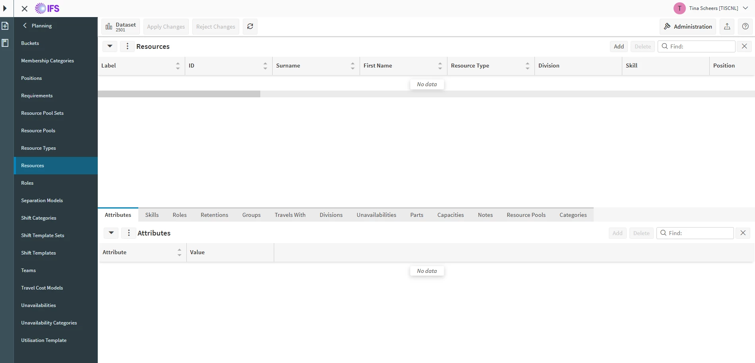Switch to the Categories tab
Screen dimensions: 755x363
pos(573,215)
